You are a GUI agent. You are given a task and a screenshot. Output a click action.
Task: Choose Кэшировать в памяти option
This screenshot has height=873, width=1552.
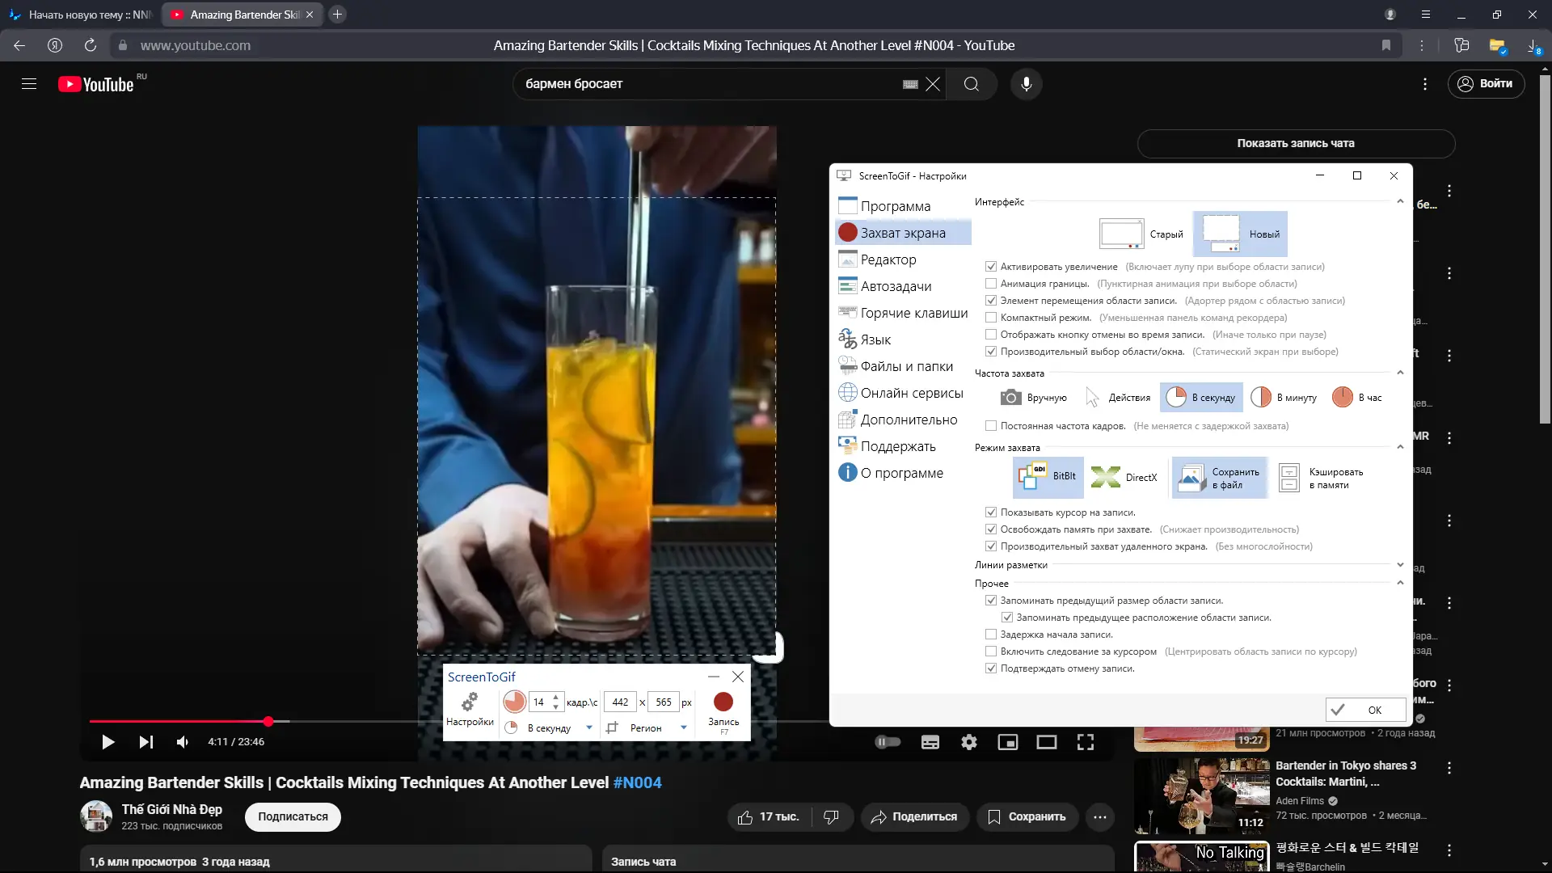click(1321, 478)
